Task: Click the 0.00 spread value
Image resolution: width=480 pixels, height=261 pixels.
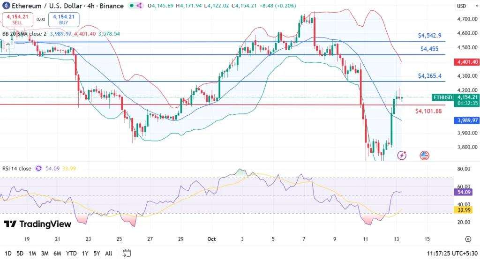Action: coord(41,20)
